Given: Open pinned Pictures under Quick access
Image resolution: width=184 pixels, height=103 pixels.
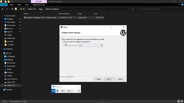Looking at the screenshot, I should [10, 29].
